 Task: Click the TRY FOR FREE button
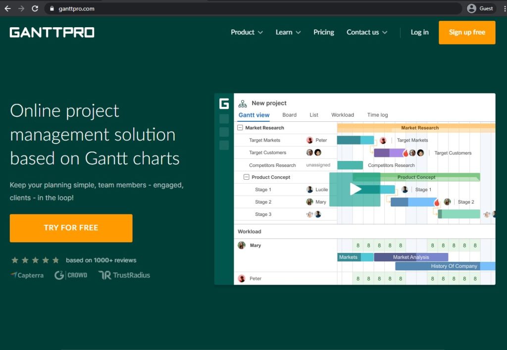point(71,228)
